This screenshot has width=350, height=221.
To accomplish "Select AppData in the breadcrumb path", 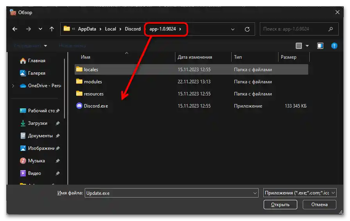I will (x=87, y=29).
